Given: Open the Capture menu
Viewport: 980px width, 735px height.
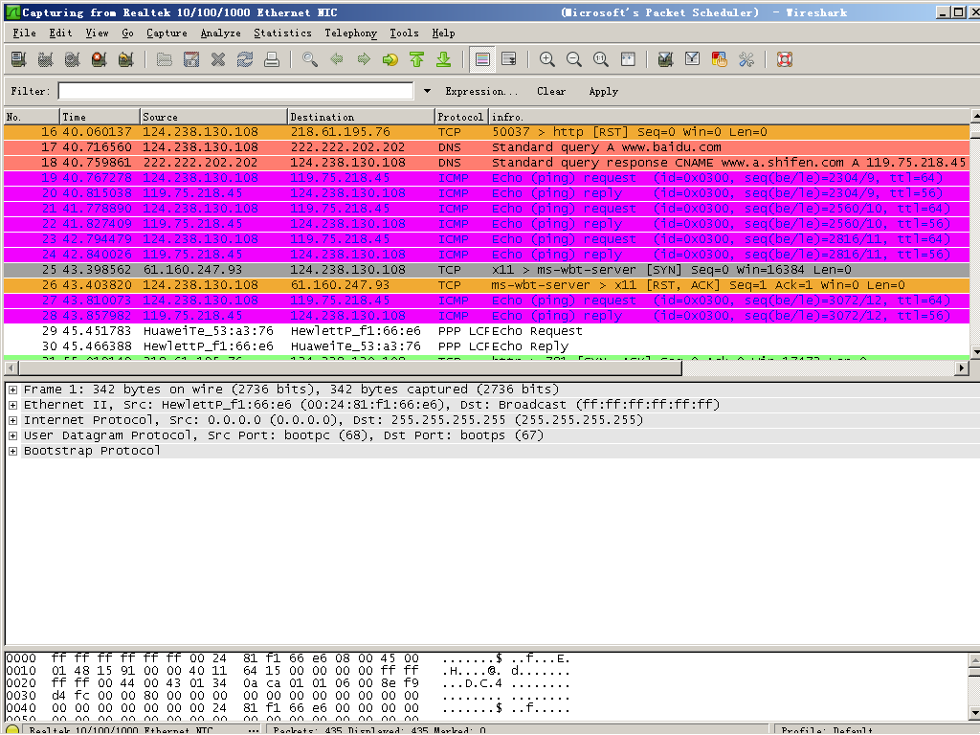Looking at the screenshot, I should pyautogui.click(x=167, y=33).
